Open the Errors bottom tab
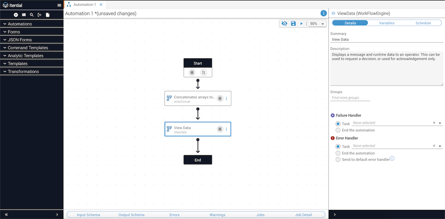 coord(174,215)
